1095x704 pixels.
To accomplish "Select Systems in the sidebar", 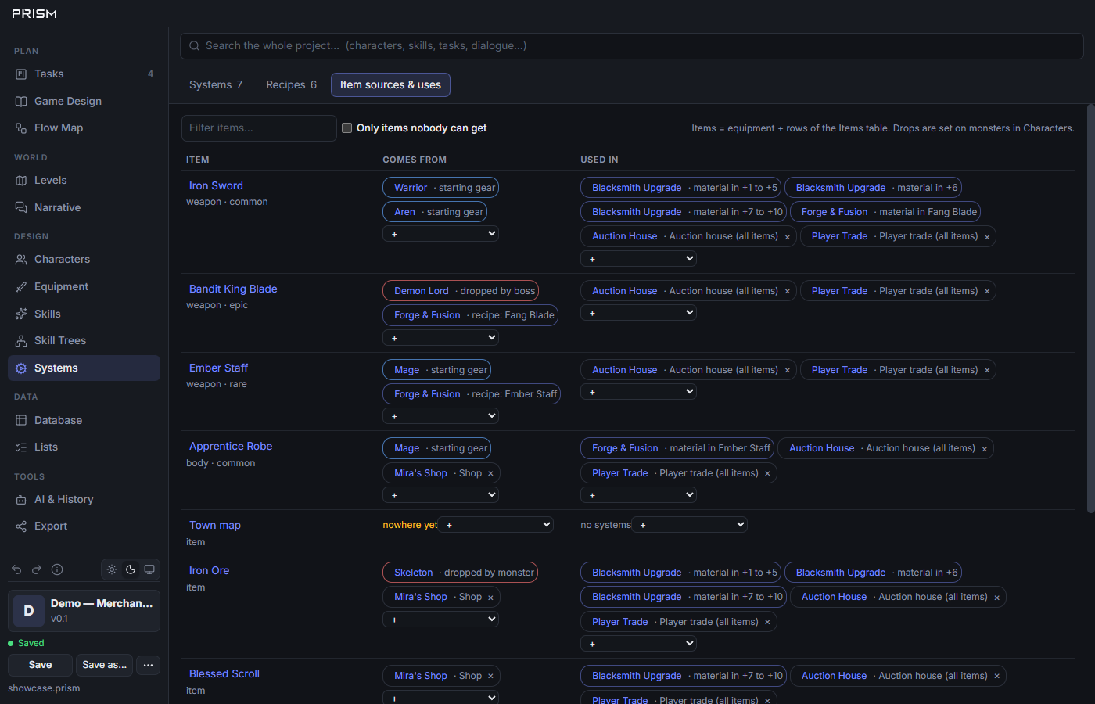I will click(x=84, y=368).
